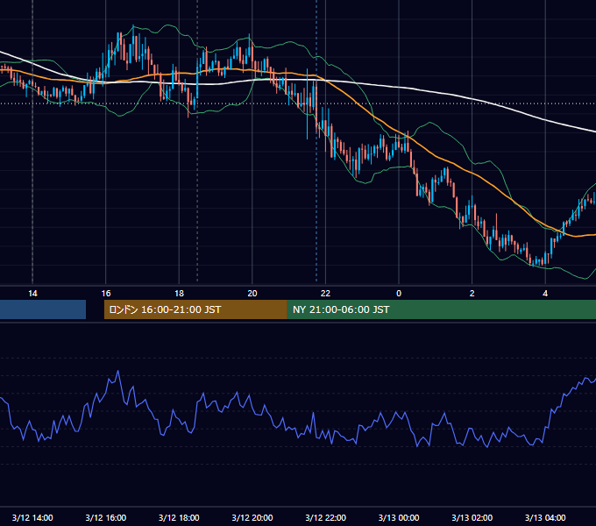Click the '3/12 16:00' label on the lower axis
Image resolution: width=596 pixels, height=526 pixels.
[106, 517]
